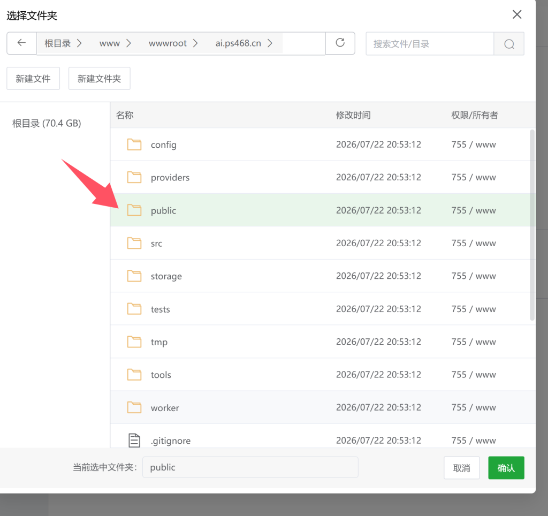The image size is (548, 516).
Task: Select 根目录 (70.4 GB) in sidebar
Action: pyautogui.click(x=47, y=124)
